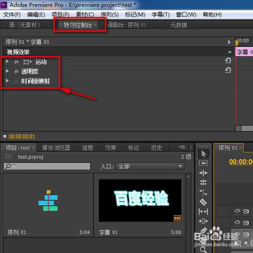The height and width of the screenshot is (253, 253).
Task: Toggle the fx switch for 运动
Action: 17,62
